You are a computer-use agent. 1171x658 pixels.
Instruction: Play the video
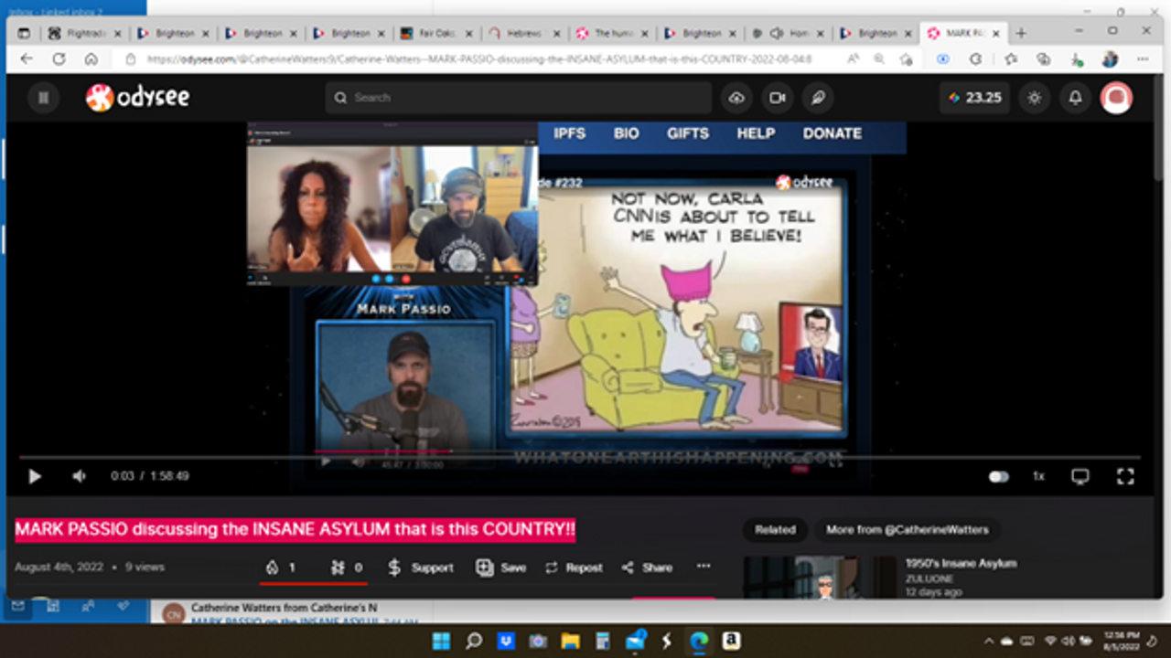click(x=35, y=476)
